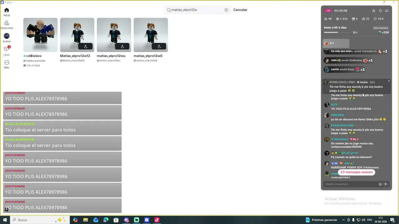
Task: Click the ENG language indicator
Action: point(370,220)
